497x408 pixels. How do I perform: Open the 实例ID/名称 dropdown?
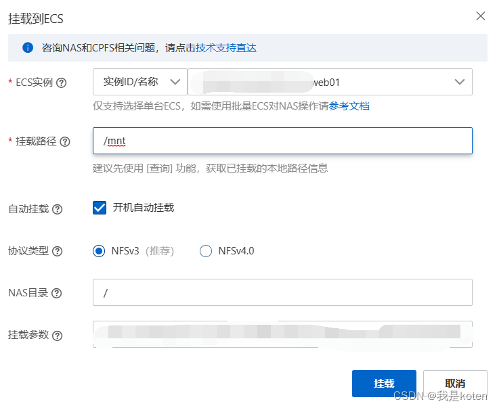[x=139, y=82]
